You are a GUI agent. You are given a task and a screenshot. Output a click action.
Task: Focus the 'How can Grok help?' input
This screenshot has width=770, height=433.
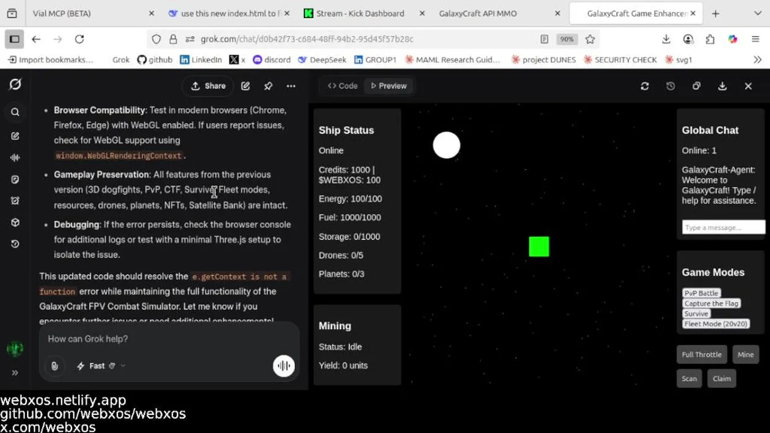click(x=170, y=339)
